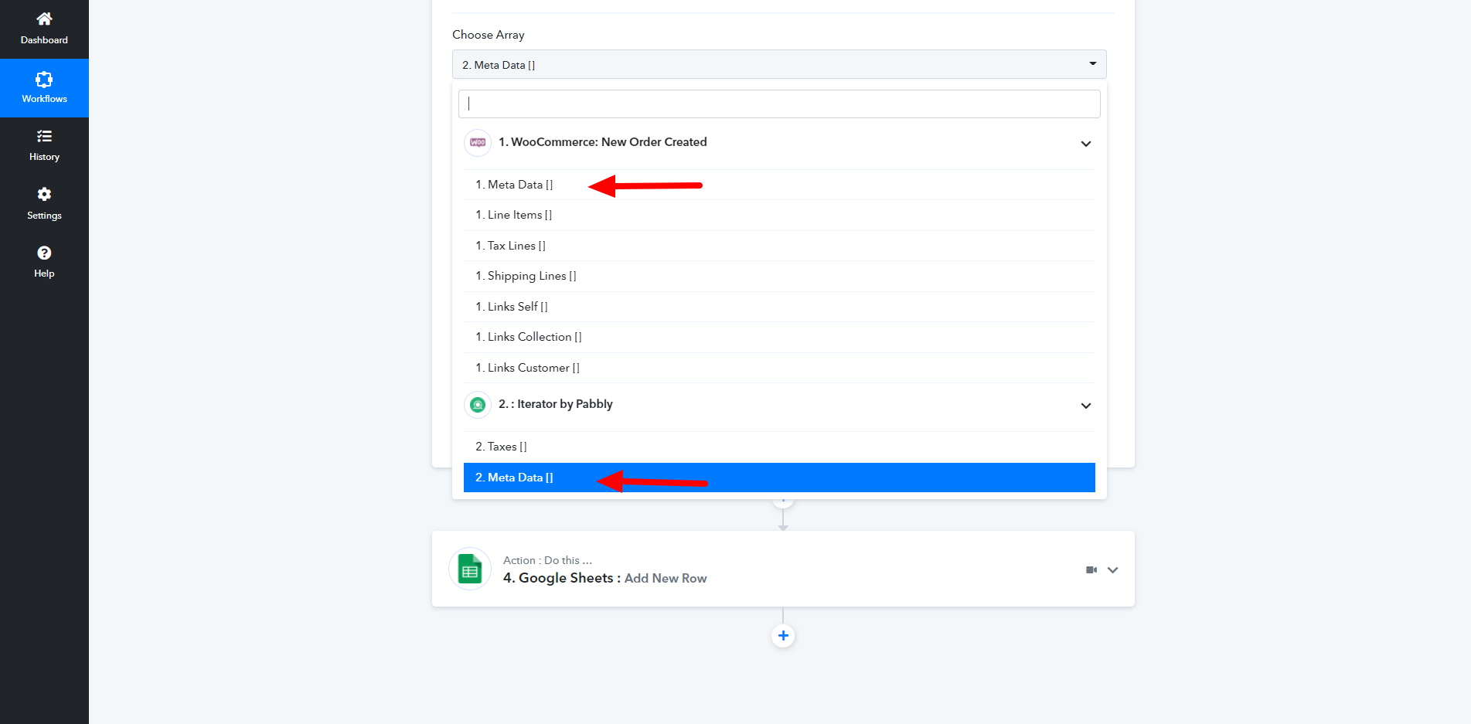This screenshot has height=724, width=1471.
Task: Open the Dashboard home icon
Action: coord(44,19)
